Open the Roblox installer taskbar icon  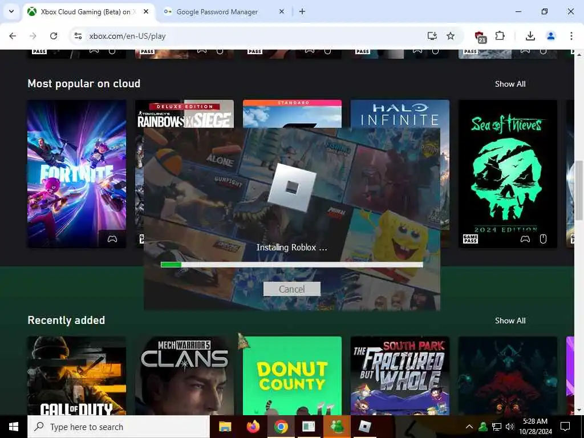364,427
